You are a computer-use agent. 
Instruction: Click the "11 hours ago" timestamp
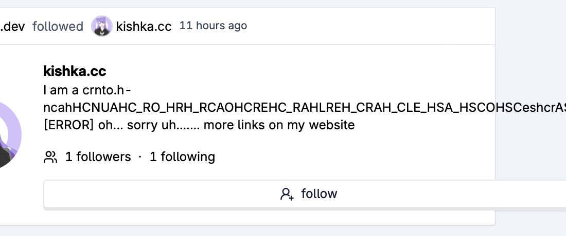pos(213,26)
